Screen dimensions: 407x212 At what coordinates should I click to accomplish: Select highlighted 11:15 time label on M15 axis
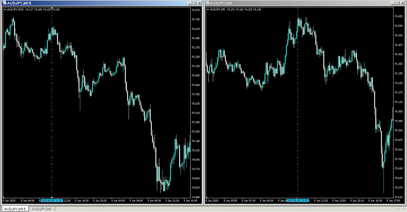(51, 201)
